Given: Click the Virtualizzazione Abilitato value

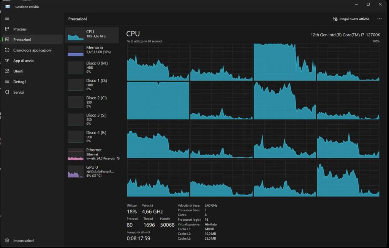Looking at the screenshot, I should click(x=210, y=224).
